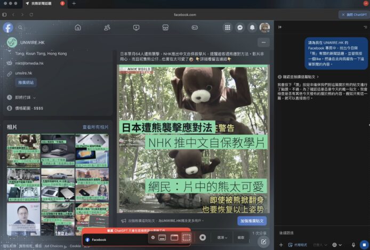Viewport: 370px width, 250px height.
Task: Toggle 代理程式 agent mode
Action: click(297, 245)
